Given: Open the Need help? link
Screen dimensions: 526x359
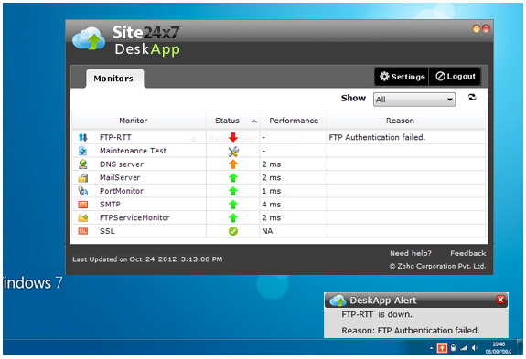Looking at the screenshot, I should (x=411, y=253).
